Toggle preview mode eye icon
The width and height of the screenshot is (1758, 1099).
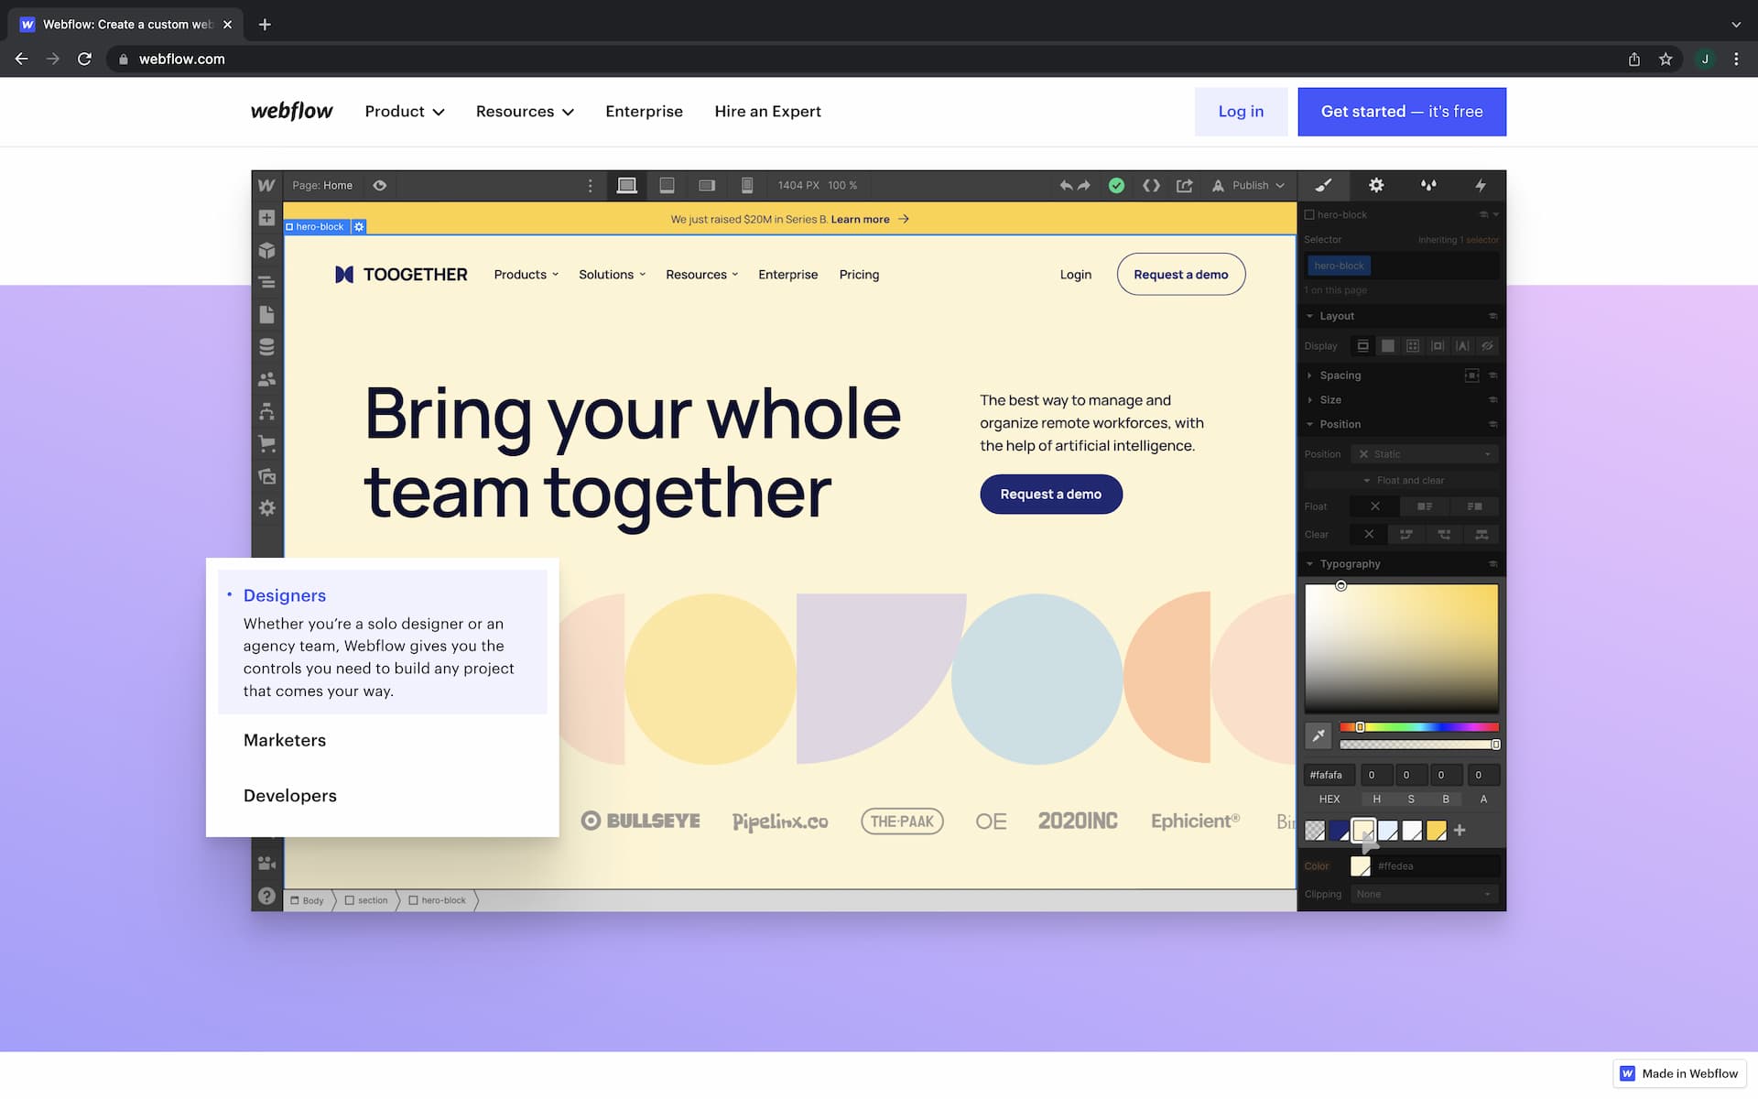click(379, 185)
